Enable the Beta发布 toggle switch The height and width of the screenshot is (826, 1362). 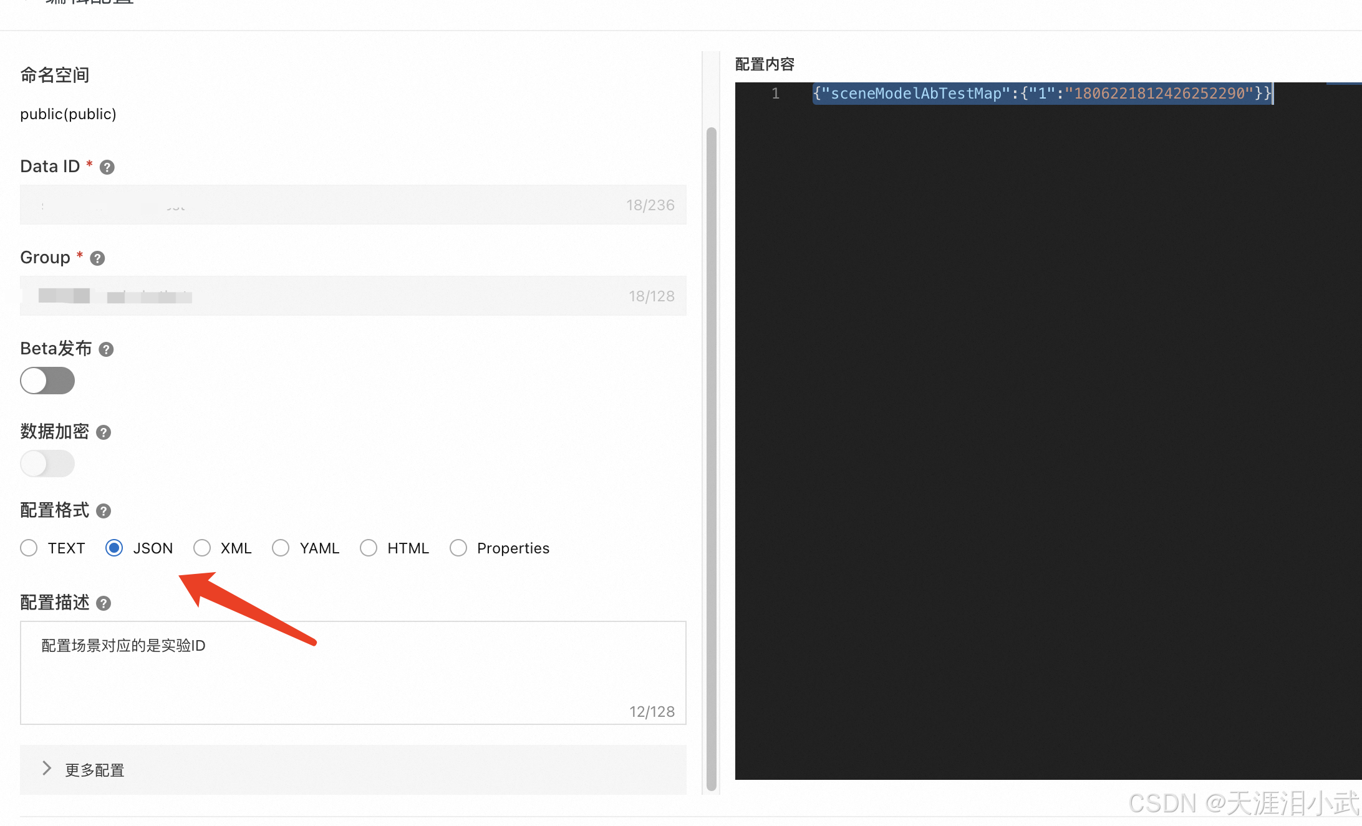tap(47, 381)
